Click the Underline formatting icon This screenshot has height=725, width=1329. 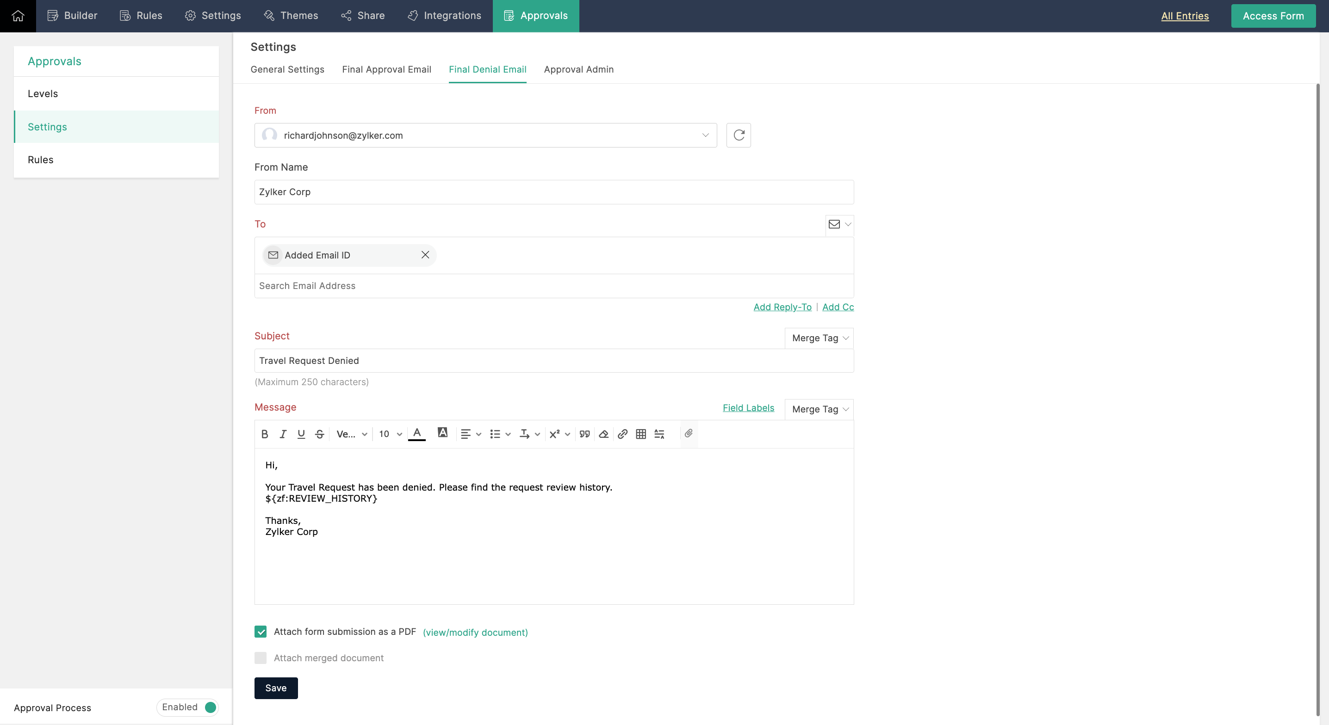301,434
